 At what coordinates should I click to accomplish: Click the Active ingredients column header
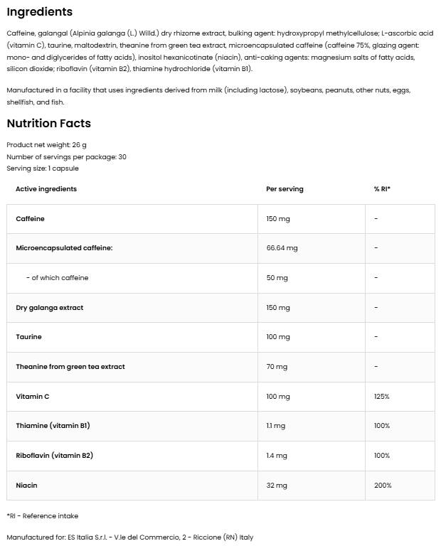[x=46, y=189]
